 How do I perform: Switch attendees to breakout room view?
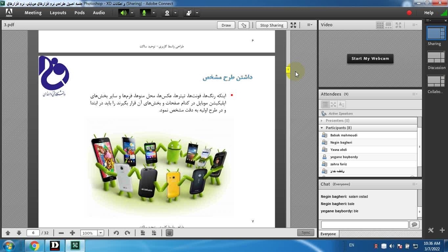tap(333, 105)
